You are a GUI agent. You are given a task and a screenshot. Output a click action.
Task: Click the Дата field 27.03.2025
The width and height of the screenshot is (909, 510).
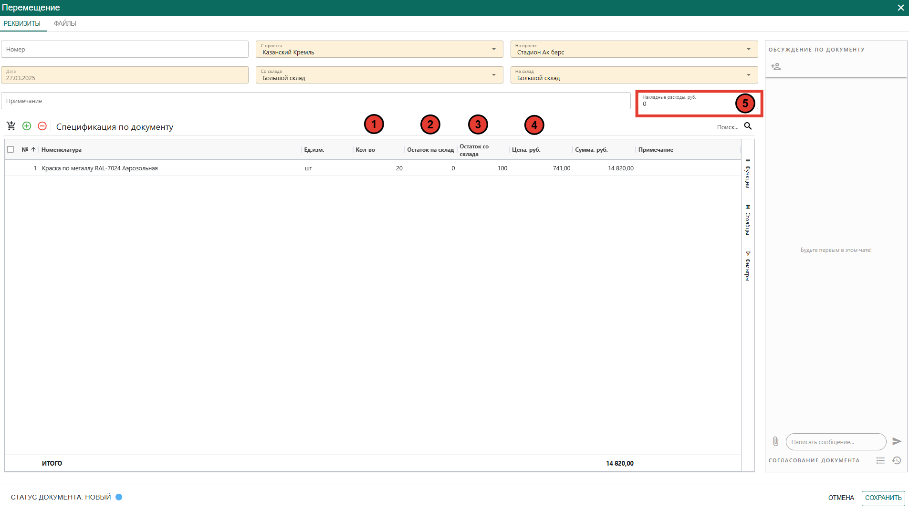[125, 75]
